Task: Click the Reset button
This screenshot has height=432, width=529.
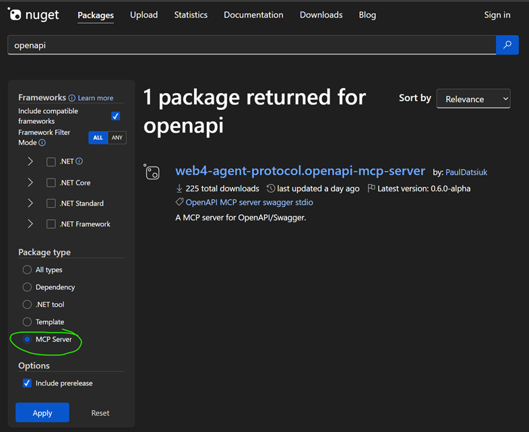Action: click(100, 412)
